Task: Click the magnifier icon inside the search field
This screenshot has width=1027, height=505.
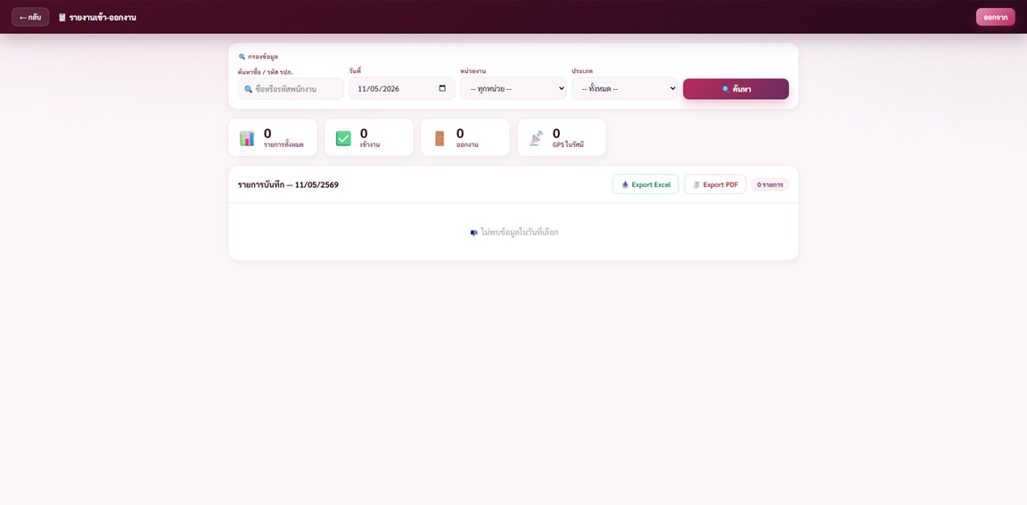Action: 248,89
